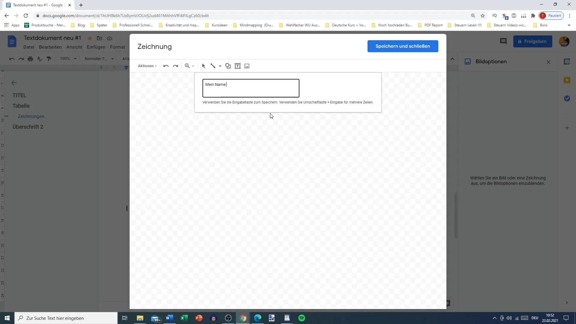The height and width of the screenshot is (324, 576).
Task: Select the line drawing tool
Action: [213, 66]
